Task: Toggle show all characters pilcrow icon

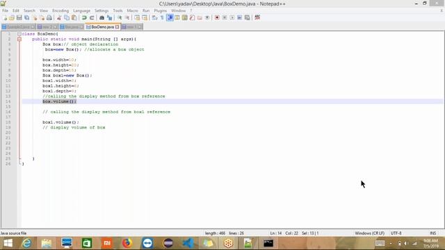Action: [x=162, y=17]
